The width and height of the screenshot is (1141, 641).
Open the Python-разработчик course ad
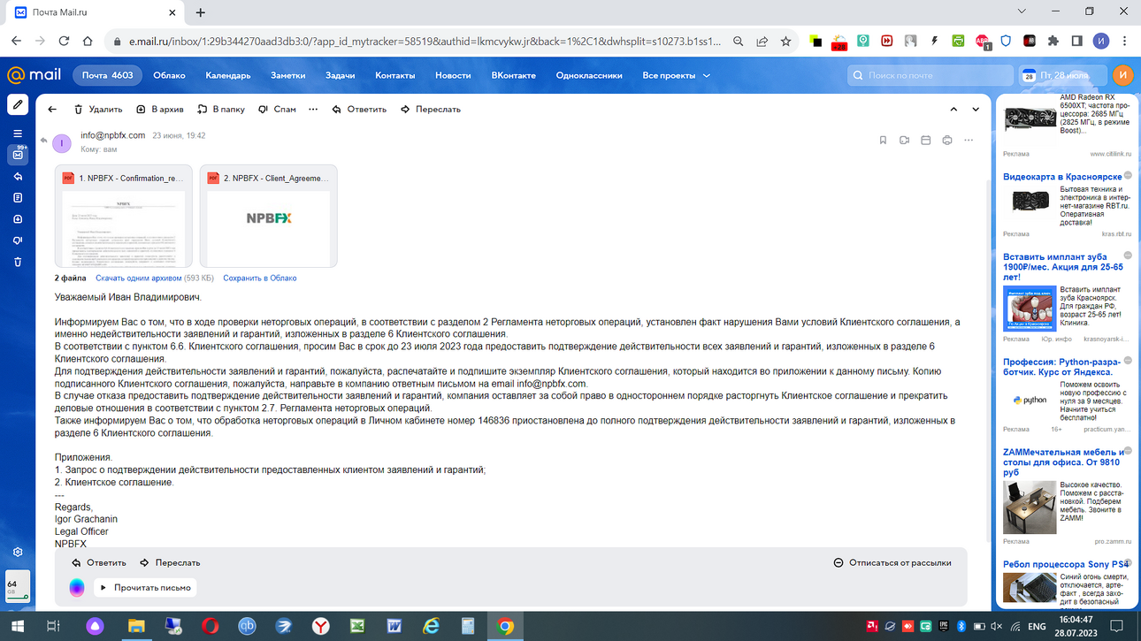tap(1061, 367)
